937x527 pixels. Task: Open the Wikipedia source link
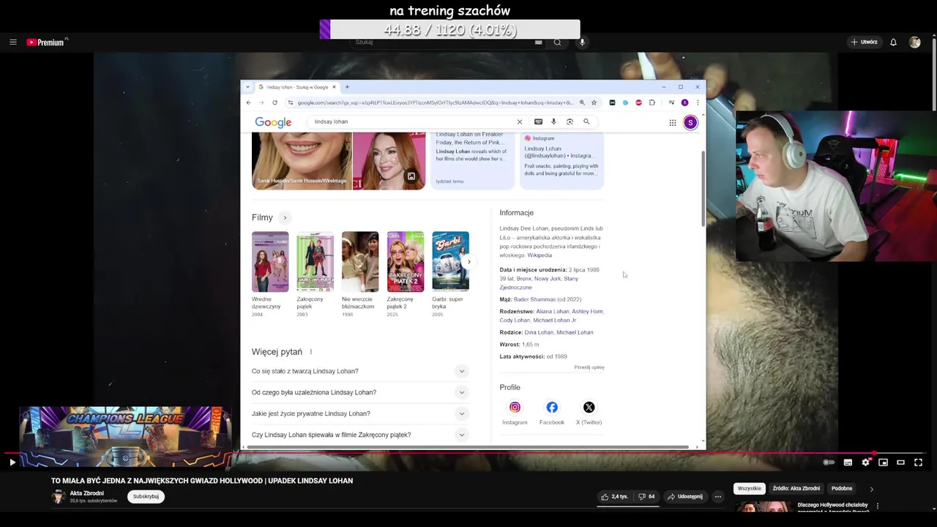click(540, 255)
